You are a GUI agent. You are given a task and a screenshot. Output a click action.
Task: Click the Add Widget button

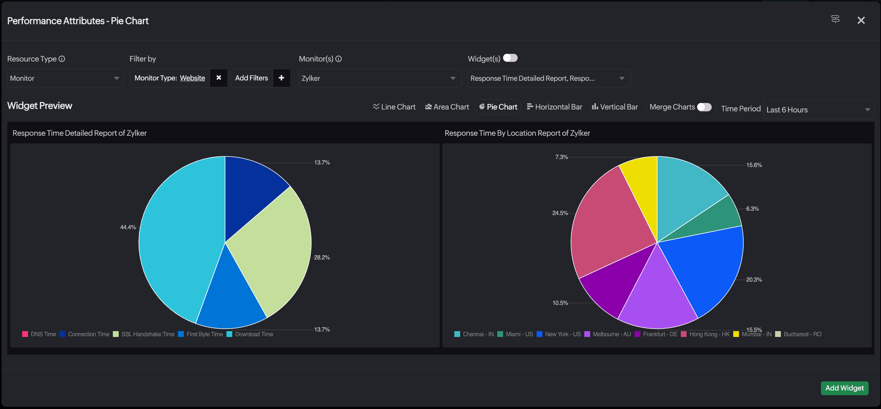pos(844,388)
